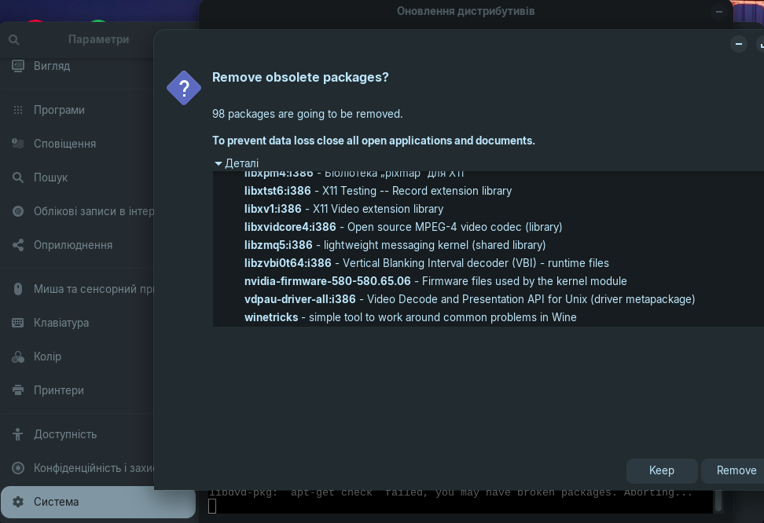The image size is (764, 523).
Task: Collapse the Деталі expander
Action: point(219,163)
